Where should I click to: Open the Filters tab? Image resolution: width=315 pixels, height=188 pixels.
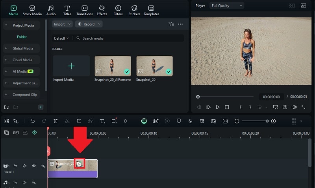[118, 11]
